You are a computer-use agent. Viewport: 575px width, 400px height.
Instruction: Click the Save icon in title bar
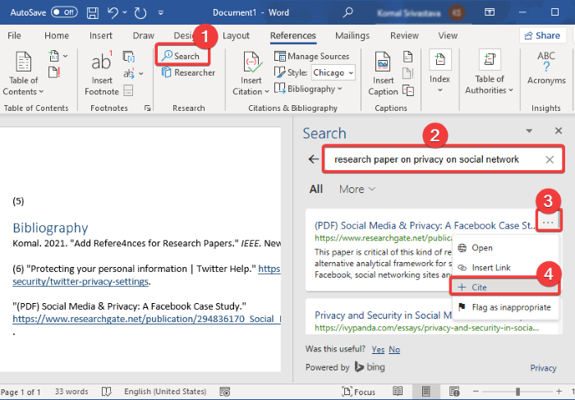92,13
